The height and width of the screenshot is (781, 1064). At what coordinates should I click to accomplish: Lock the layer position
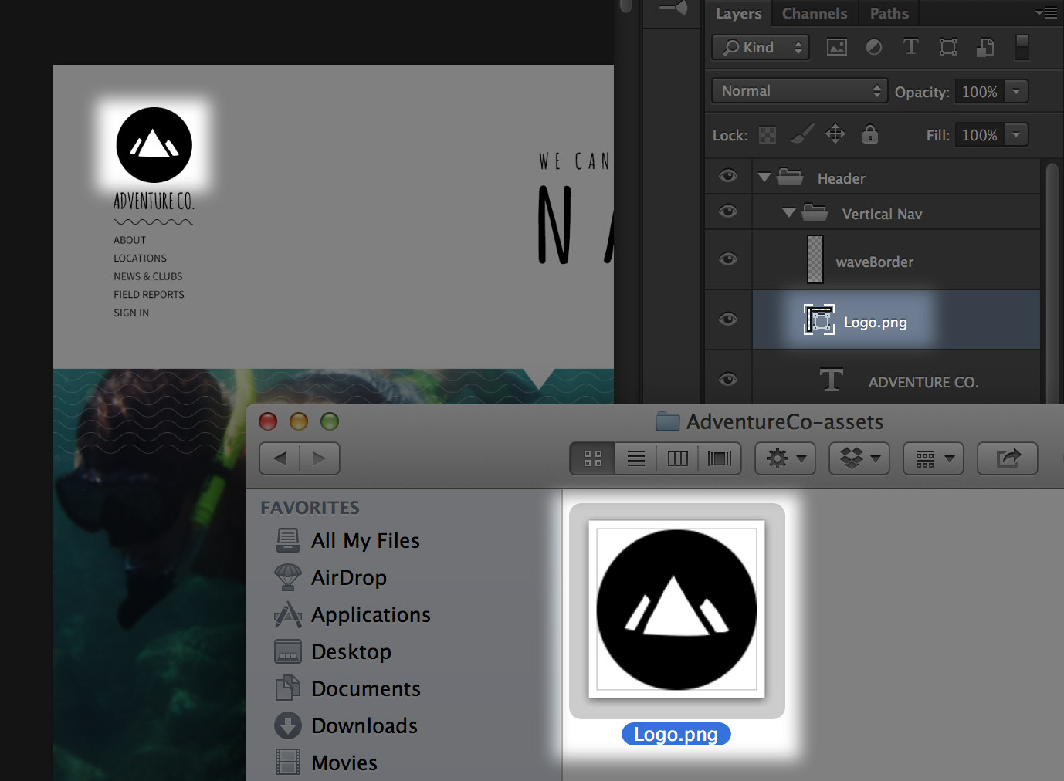[x=835, y=134]
